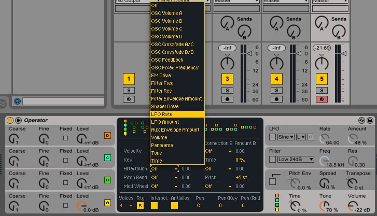Click track 3 pan knob

pos(227,63)
